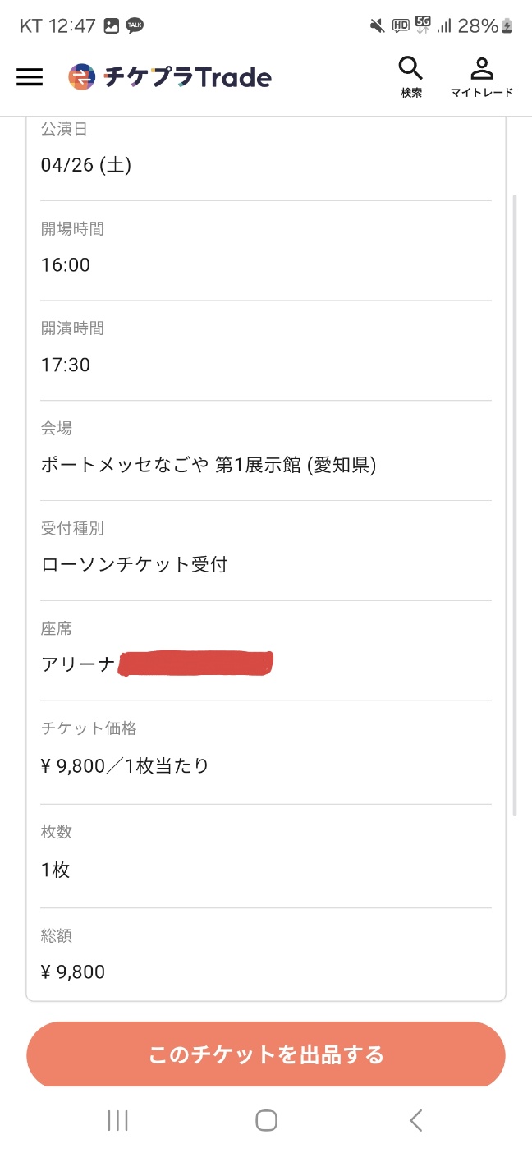Tap the KakaoTalk notification icon
This screenshot has width=532, height=1153.
pyautogui.click(x=135, y=25)
